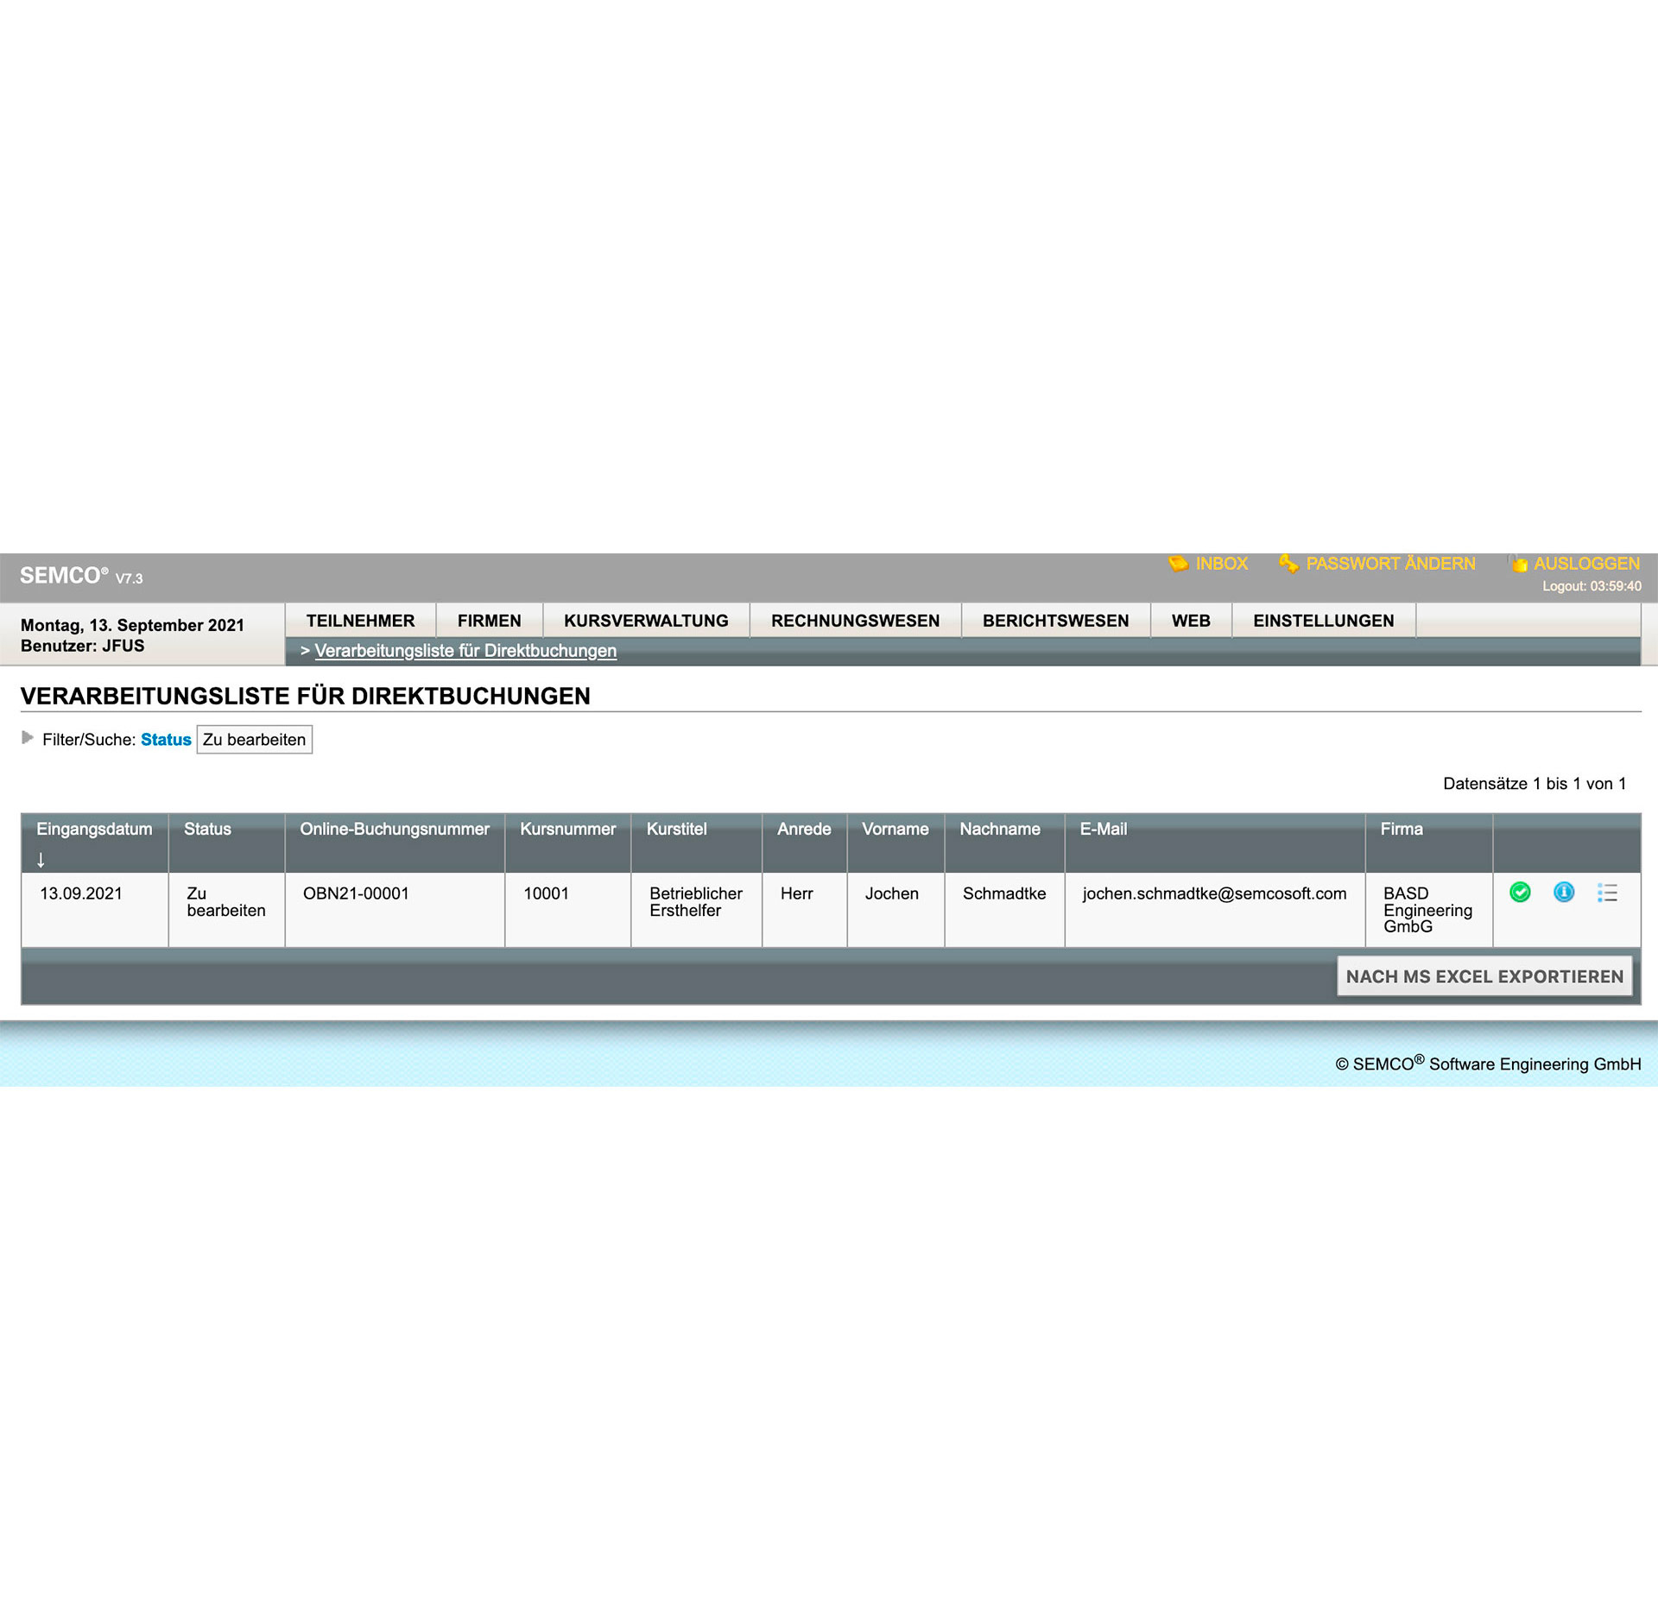This screenshot has width=1658, height=1597.
Task: Open the INBOX link
Action: (x=1221, y=564)
